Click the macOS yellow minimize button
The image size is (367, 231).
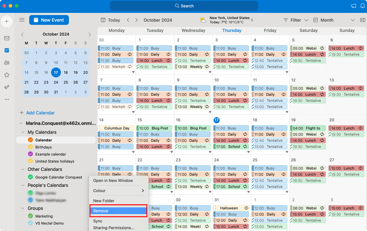click(10, 6)
